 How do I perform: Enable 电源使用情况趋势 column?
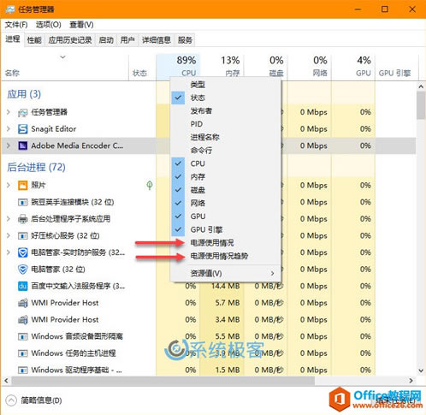(x=225, y=256)
